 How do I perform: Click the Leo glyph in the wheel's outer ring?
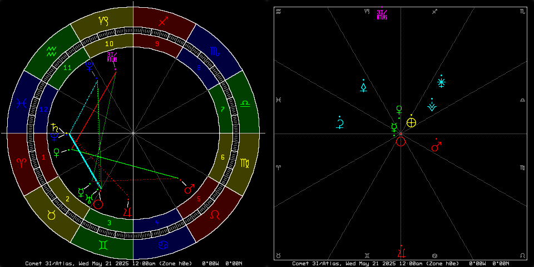click(215, 215)
